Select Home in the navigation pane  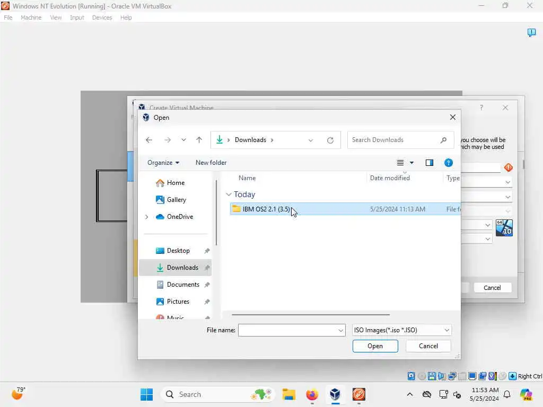176,183
